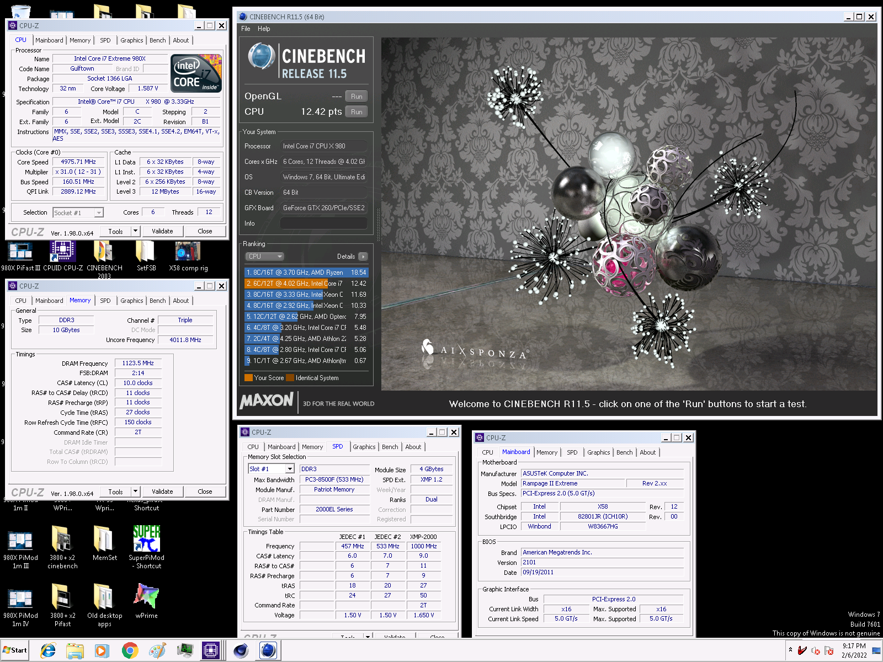Select the Intel Core i7 12.42 ranking entry
The image size is (883, 662).
(x=306, y=284)
